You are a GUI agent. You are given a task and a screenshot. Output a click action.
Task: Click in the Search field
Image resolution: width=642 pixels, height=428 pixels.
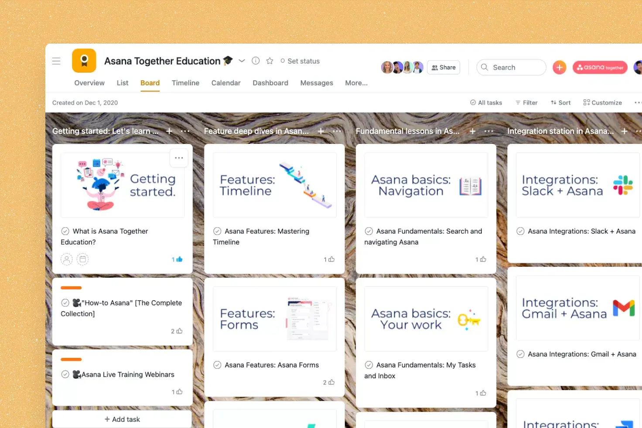click(511, 67)
